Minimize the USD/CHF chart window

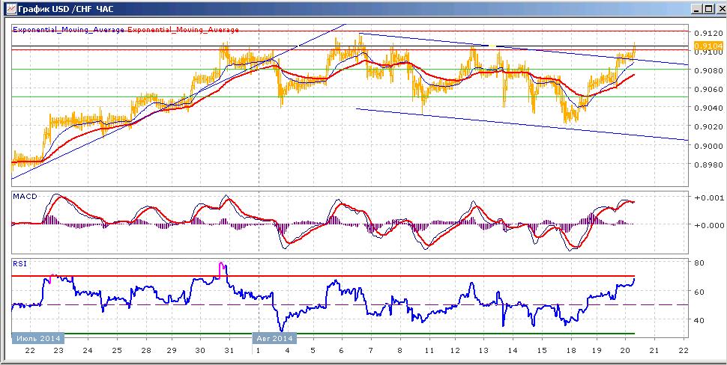[696, 9]
